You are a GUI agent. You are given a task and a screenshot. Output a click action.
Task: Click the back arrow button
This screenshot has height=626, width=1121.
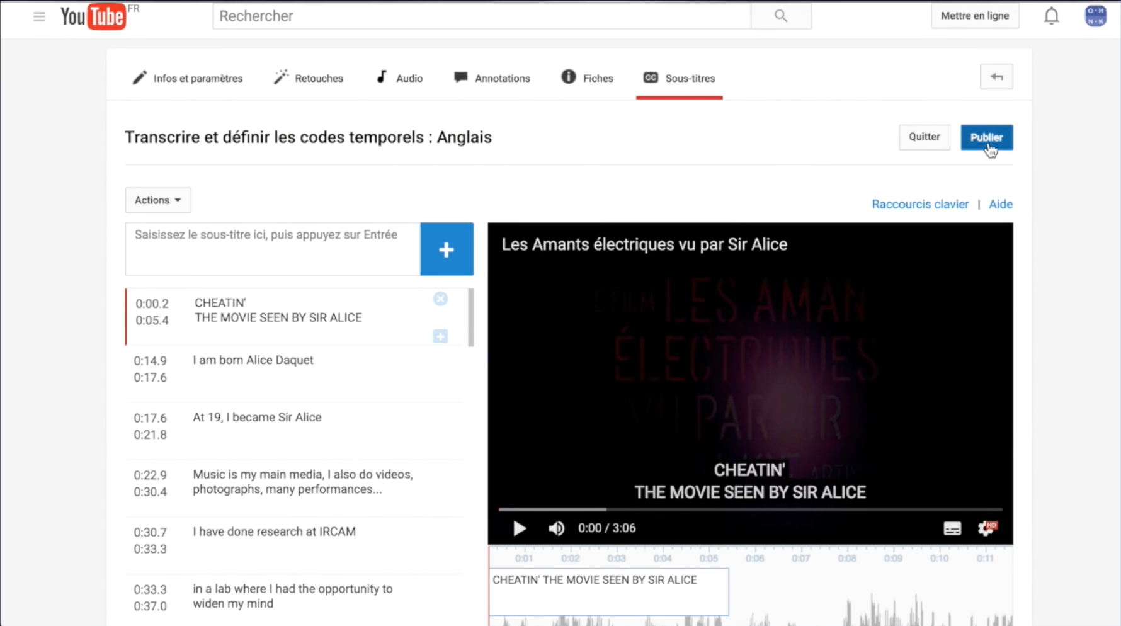tap(996, 77)
